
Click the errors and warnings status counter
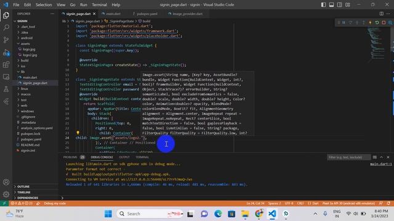(22, 203)
